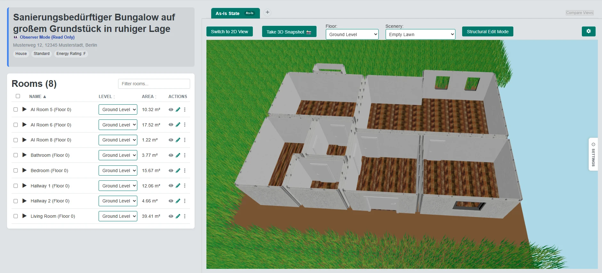Open the Scenery dropdown
602x273 pixels.
point(420,34)
